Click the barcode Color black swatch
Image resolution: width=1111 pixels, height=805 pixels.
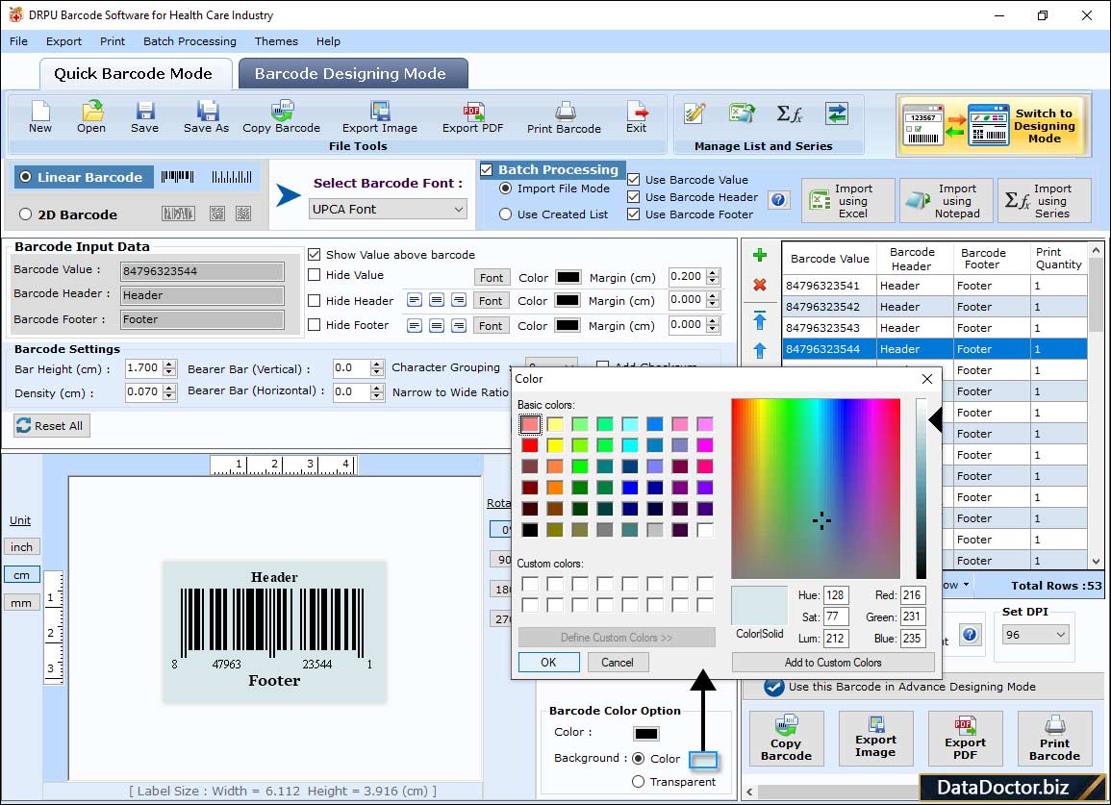[646, 733]
